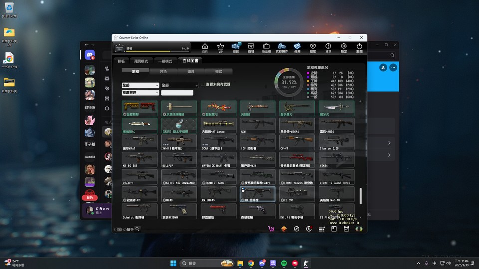Expand the first 全部 category dropdown
Viewport: 479px width, 269px height.
click(140, 85)
